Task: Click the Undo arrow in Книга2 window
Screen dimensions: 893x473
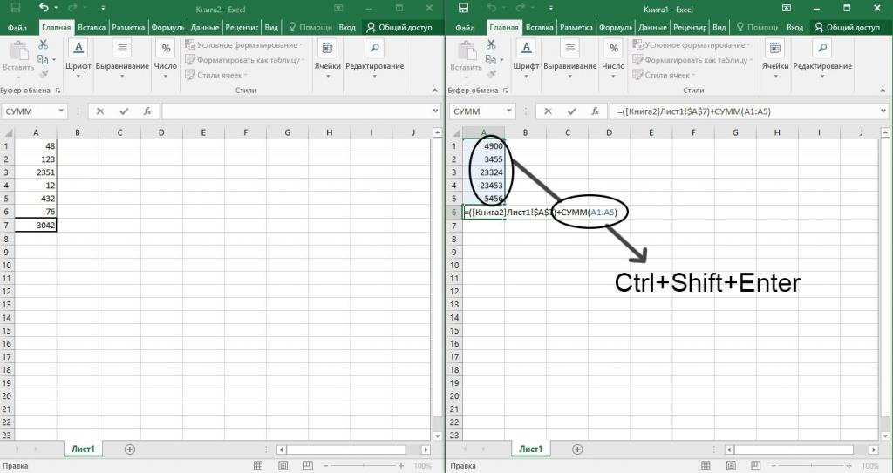Action: click(x=44, y=8)
